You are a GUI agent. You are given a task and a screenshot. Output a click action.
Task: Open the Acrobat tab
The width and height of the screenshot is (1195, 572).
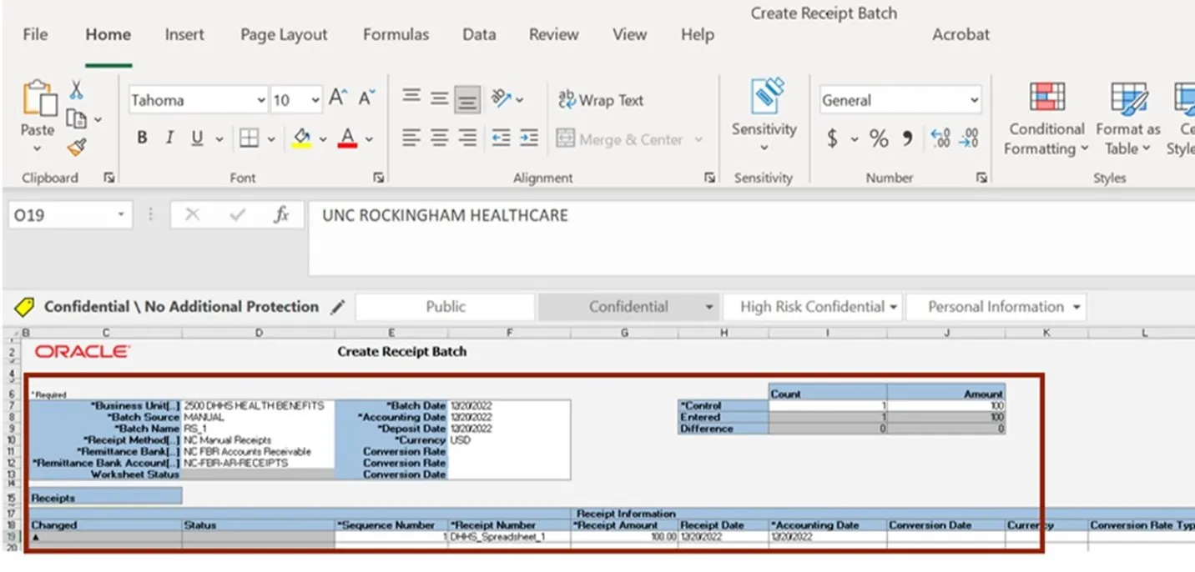pyautogui.click(x=961, y=34)
